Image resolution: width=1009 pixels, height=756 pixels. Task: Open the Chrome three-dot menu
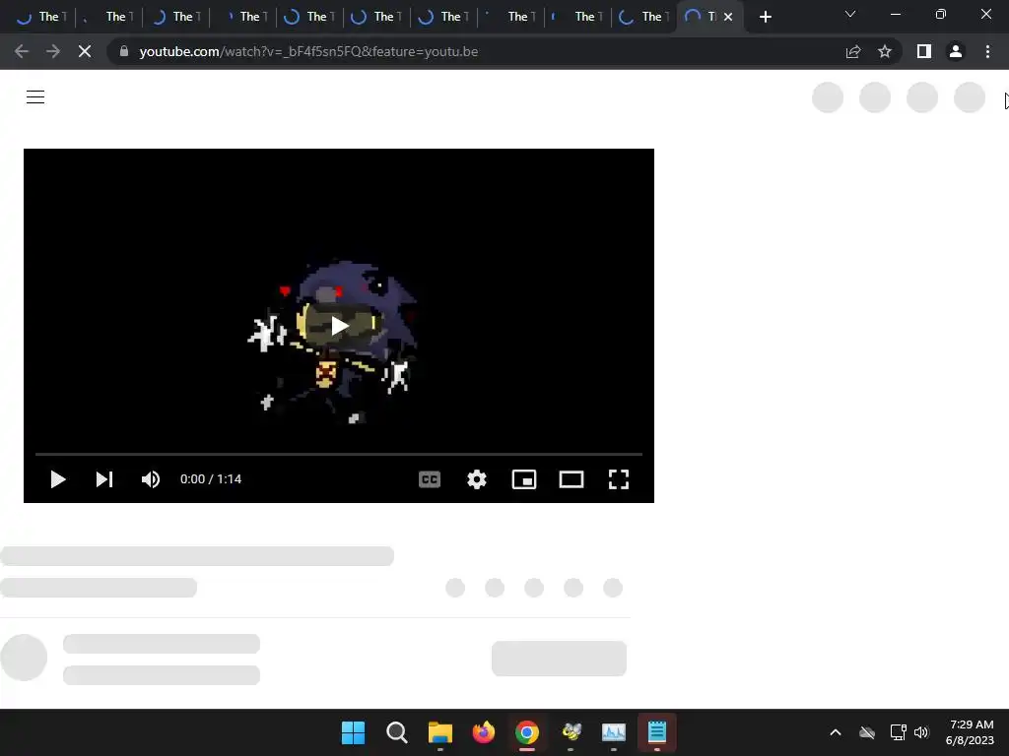click(987, 51)
